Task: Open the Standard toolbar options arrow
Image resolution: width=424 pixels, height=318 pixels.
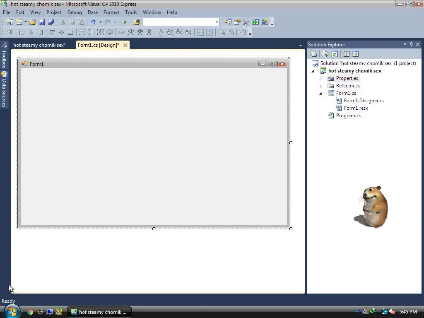Action: (x=272, y=23)
